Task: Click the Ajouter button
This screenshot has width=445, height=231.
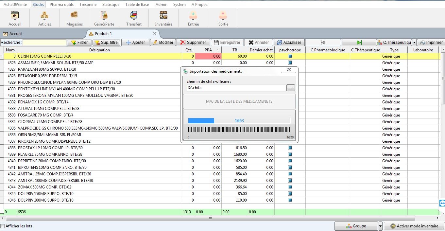Action: click(x=135, y=43)
